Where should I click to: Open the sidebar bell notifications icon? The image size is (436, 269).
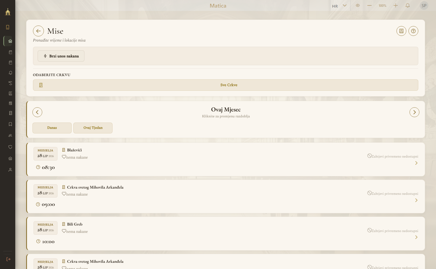(10, 73)
